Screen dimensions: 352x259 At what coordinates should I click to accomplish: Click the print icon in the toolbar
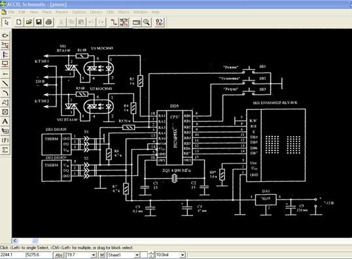(49, 22)
